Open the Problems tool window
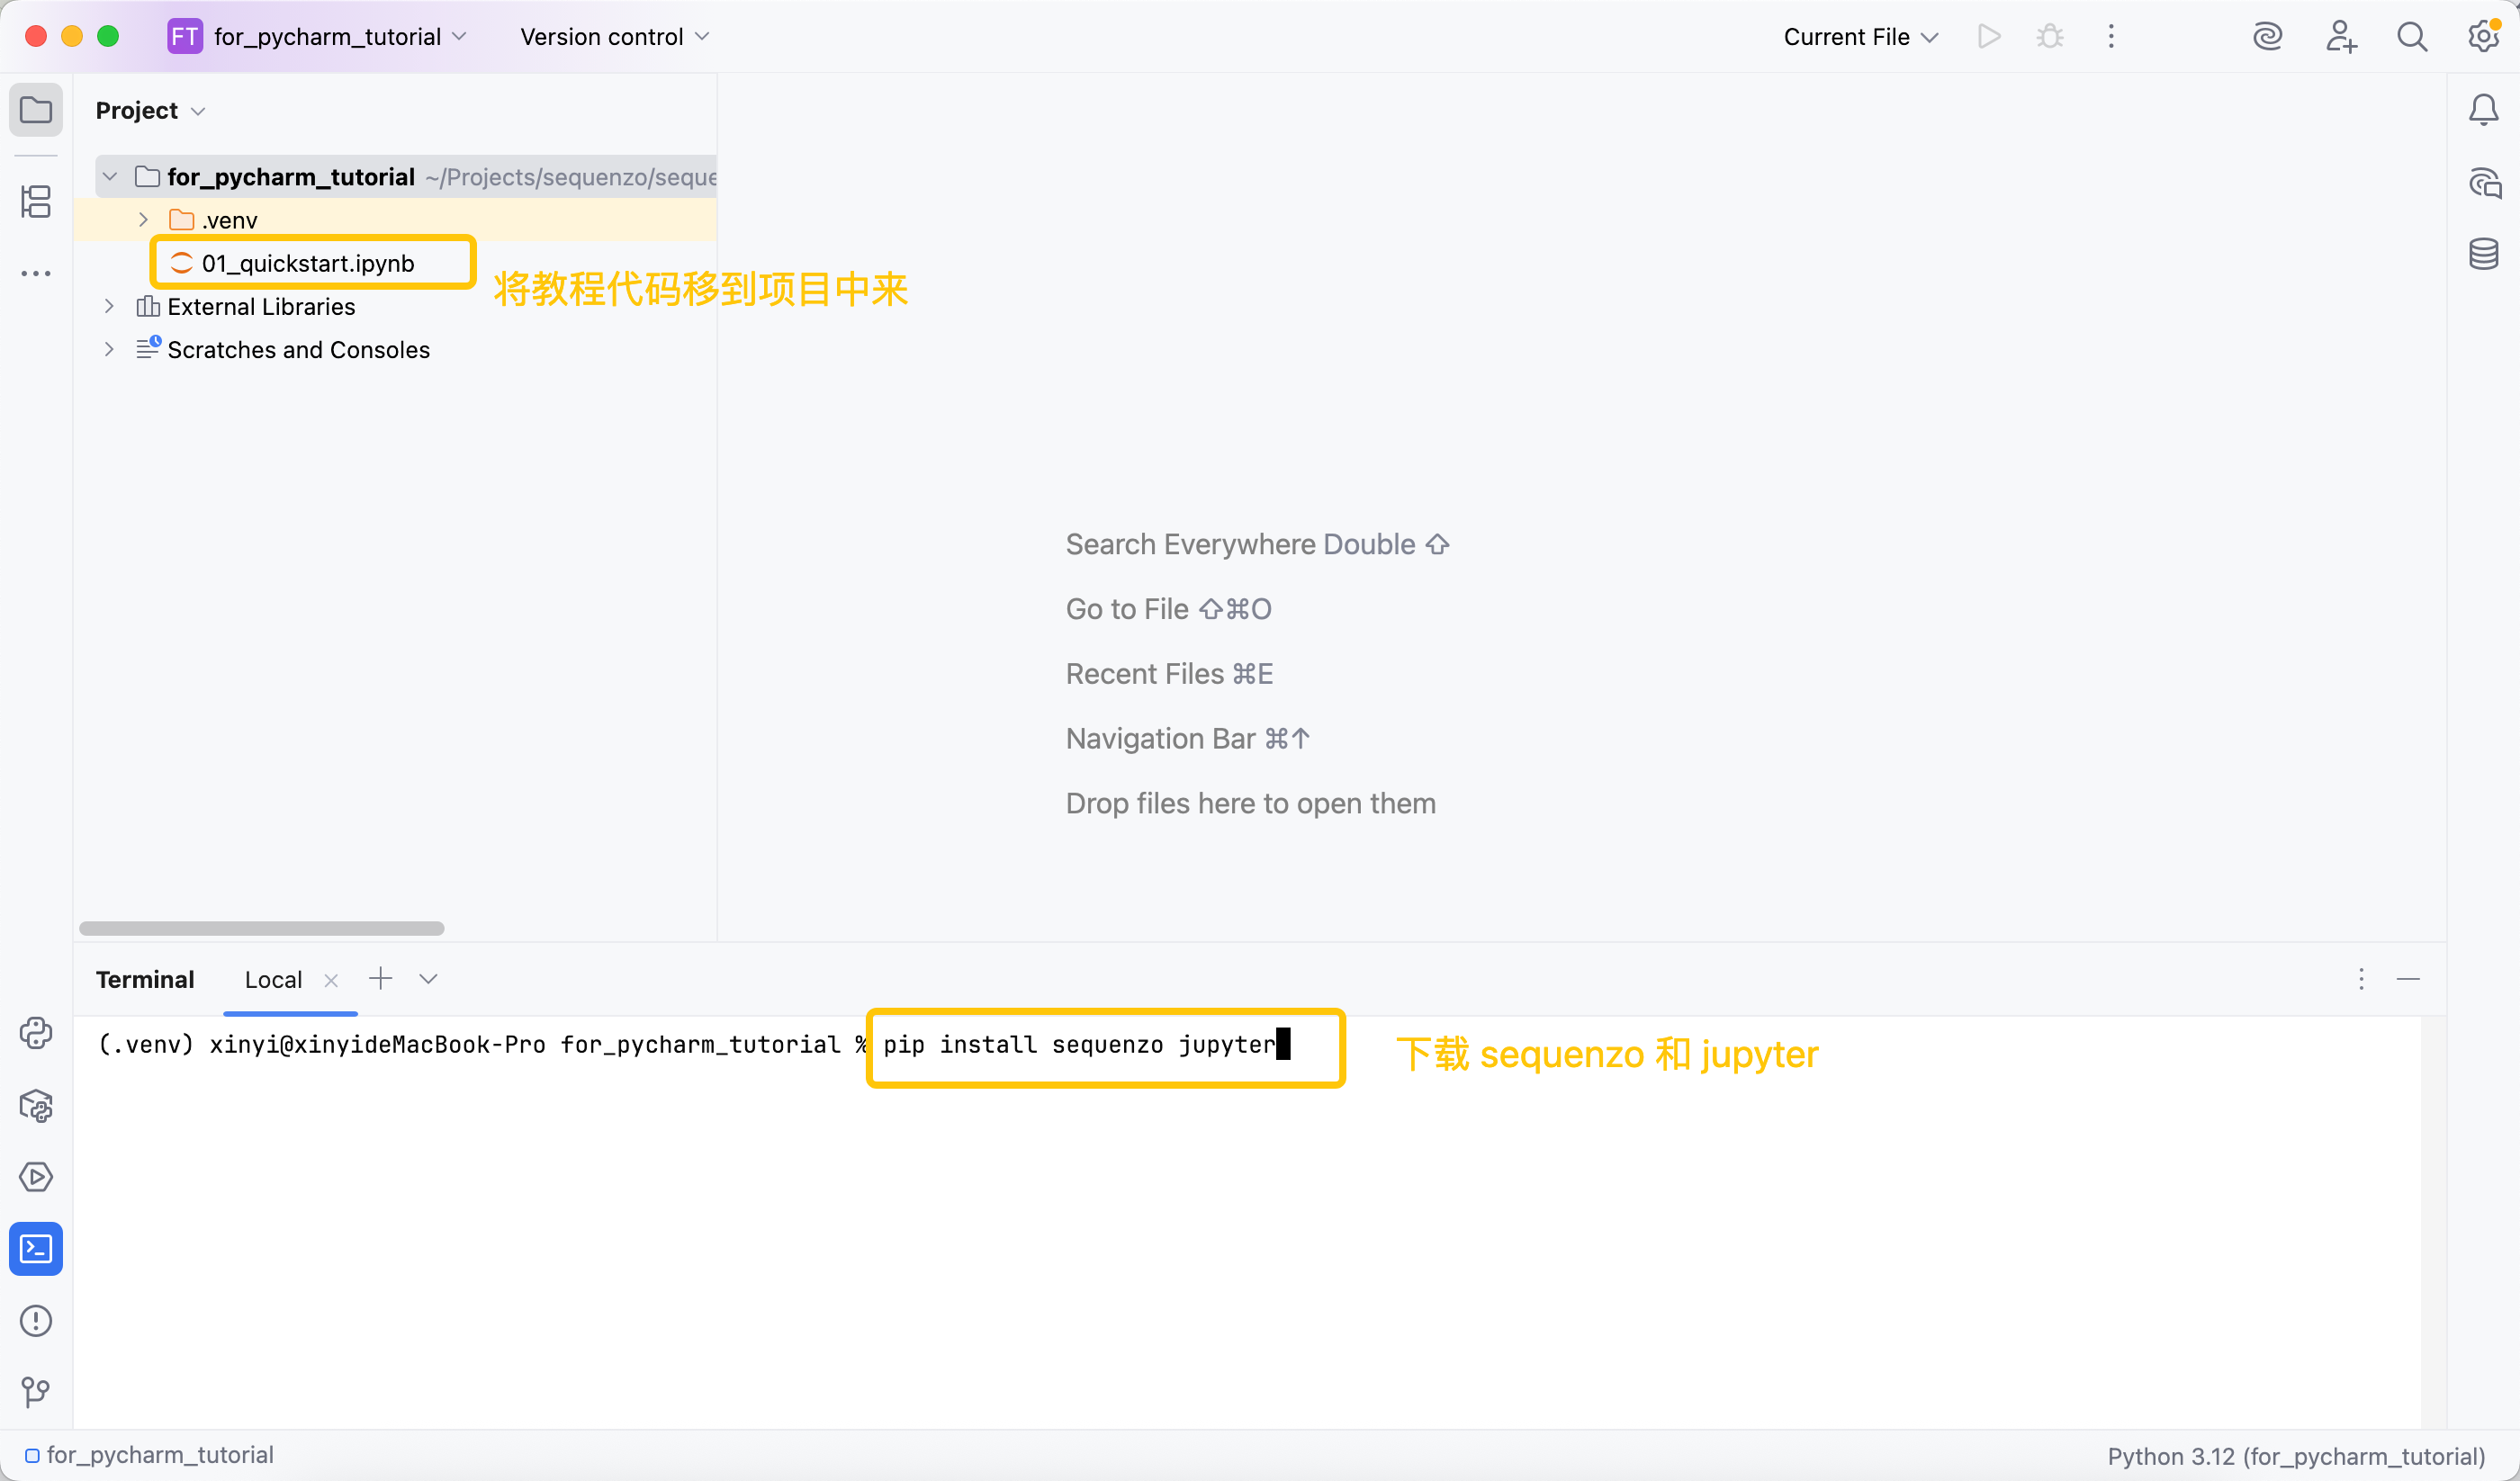The width and height of the screenshot is (2520, 1481). [x=36, y=1321]
